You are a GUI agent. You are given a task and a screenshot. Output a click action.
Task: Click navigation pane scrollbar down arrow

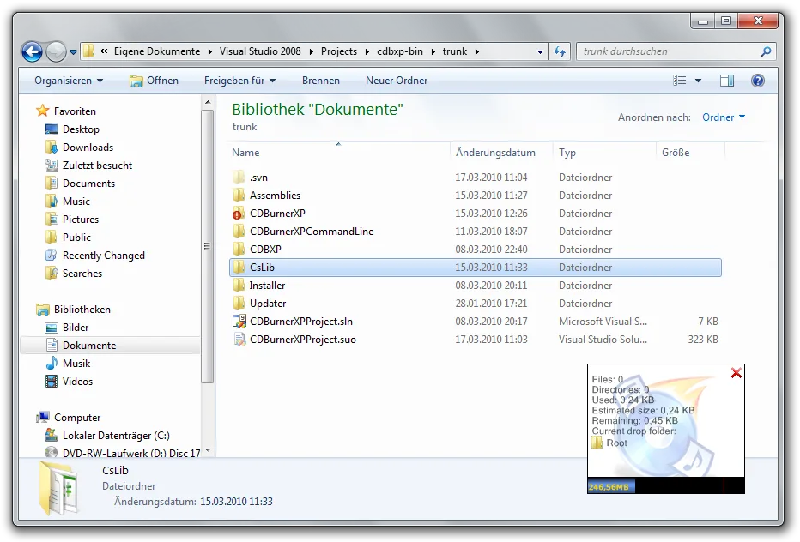tap(208, 451)
